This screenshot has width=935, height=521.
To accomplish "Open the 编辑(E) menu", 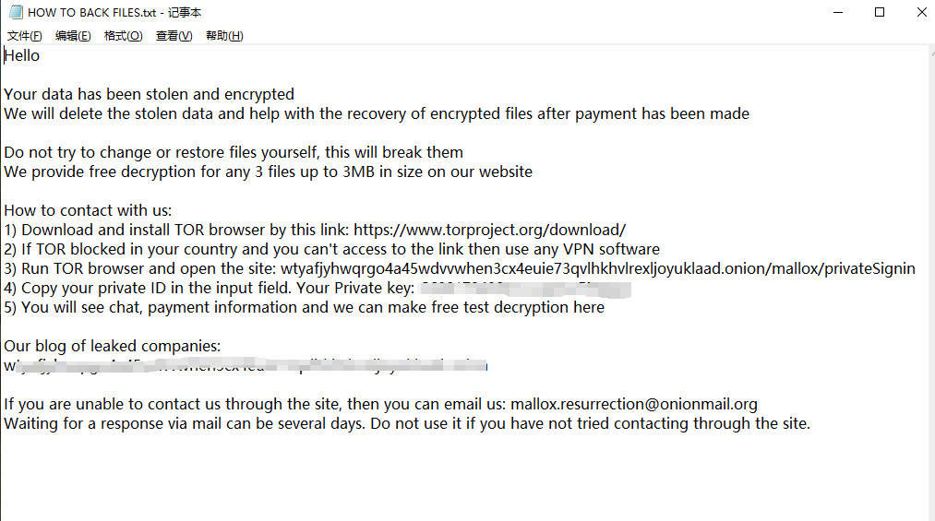I will [x=73, y=36].
